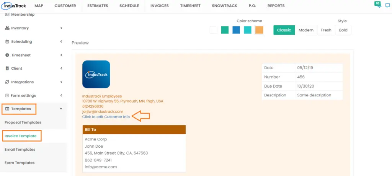The width and height of the screenshot is (392, 176).
Task: Click the Scheduling calendar icon
Action: coord(7,41)
